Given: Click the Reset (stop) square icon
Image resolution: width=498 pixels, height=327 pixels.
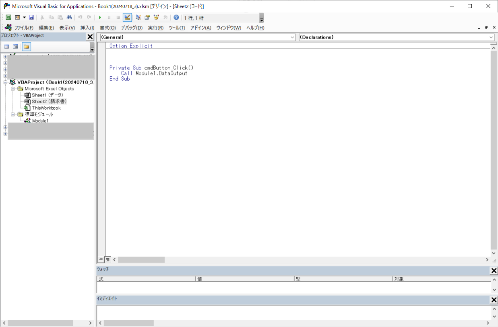Looking at the screenshot, I should [x=118, y=18].
